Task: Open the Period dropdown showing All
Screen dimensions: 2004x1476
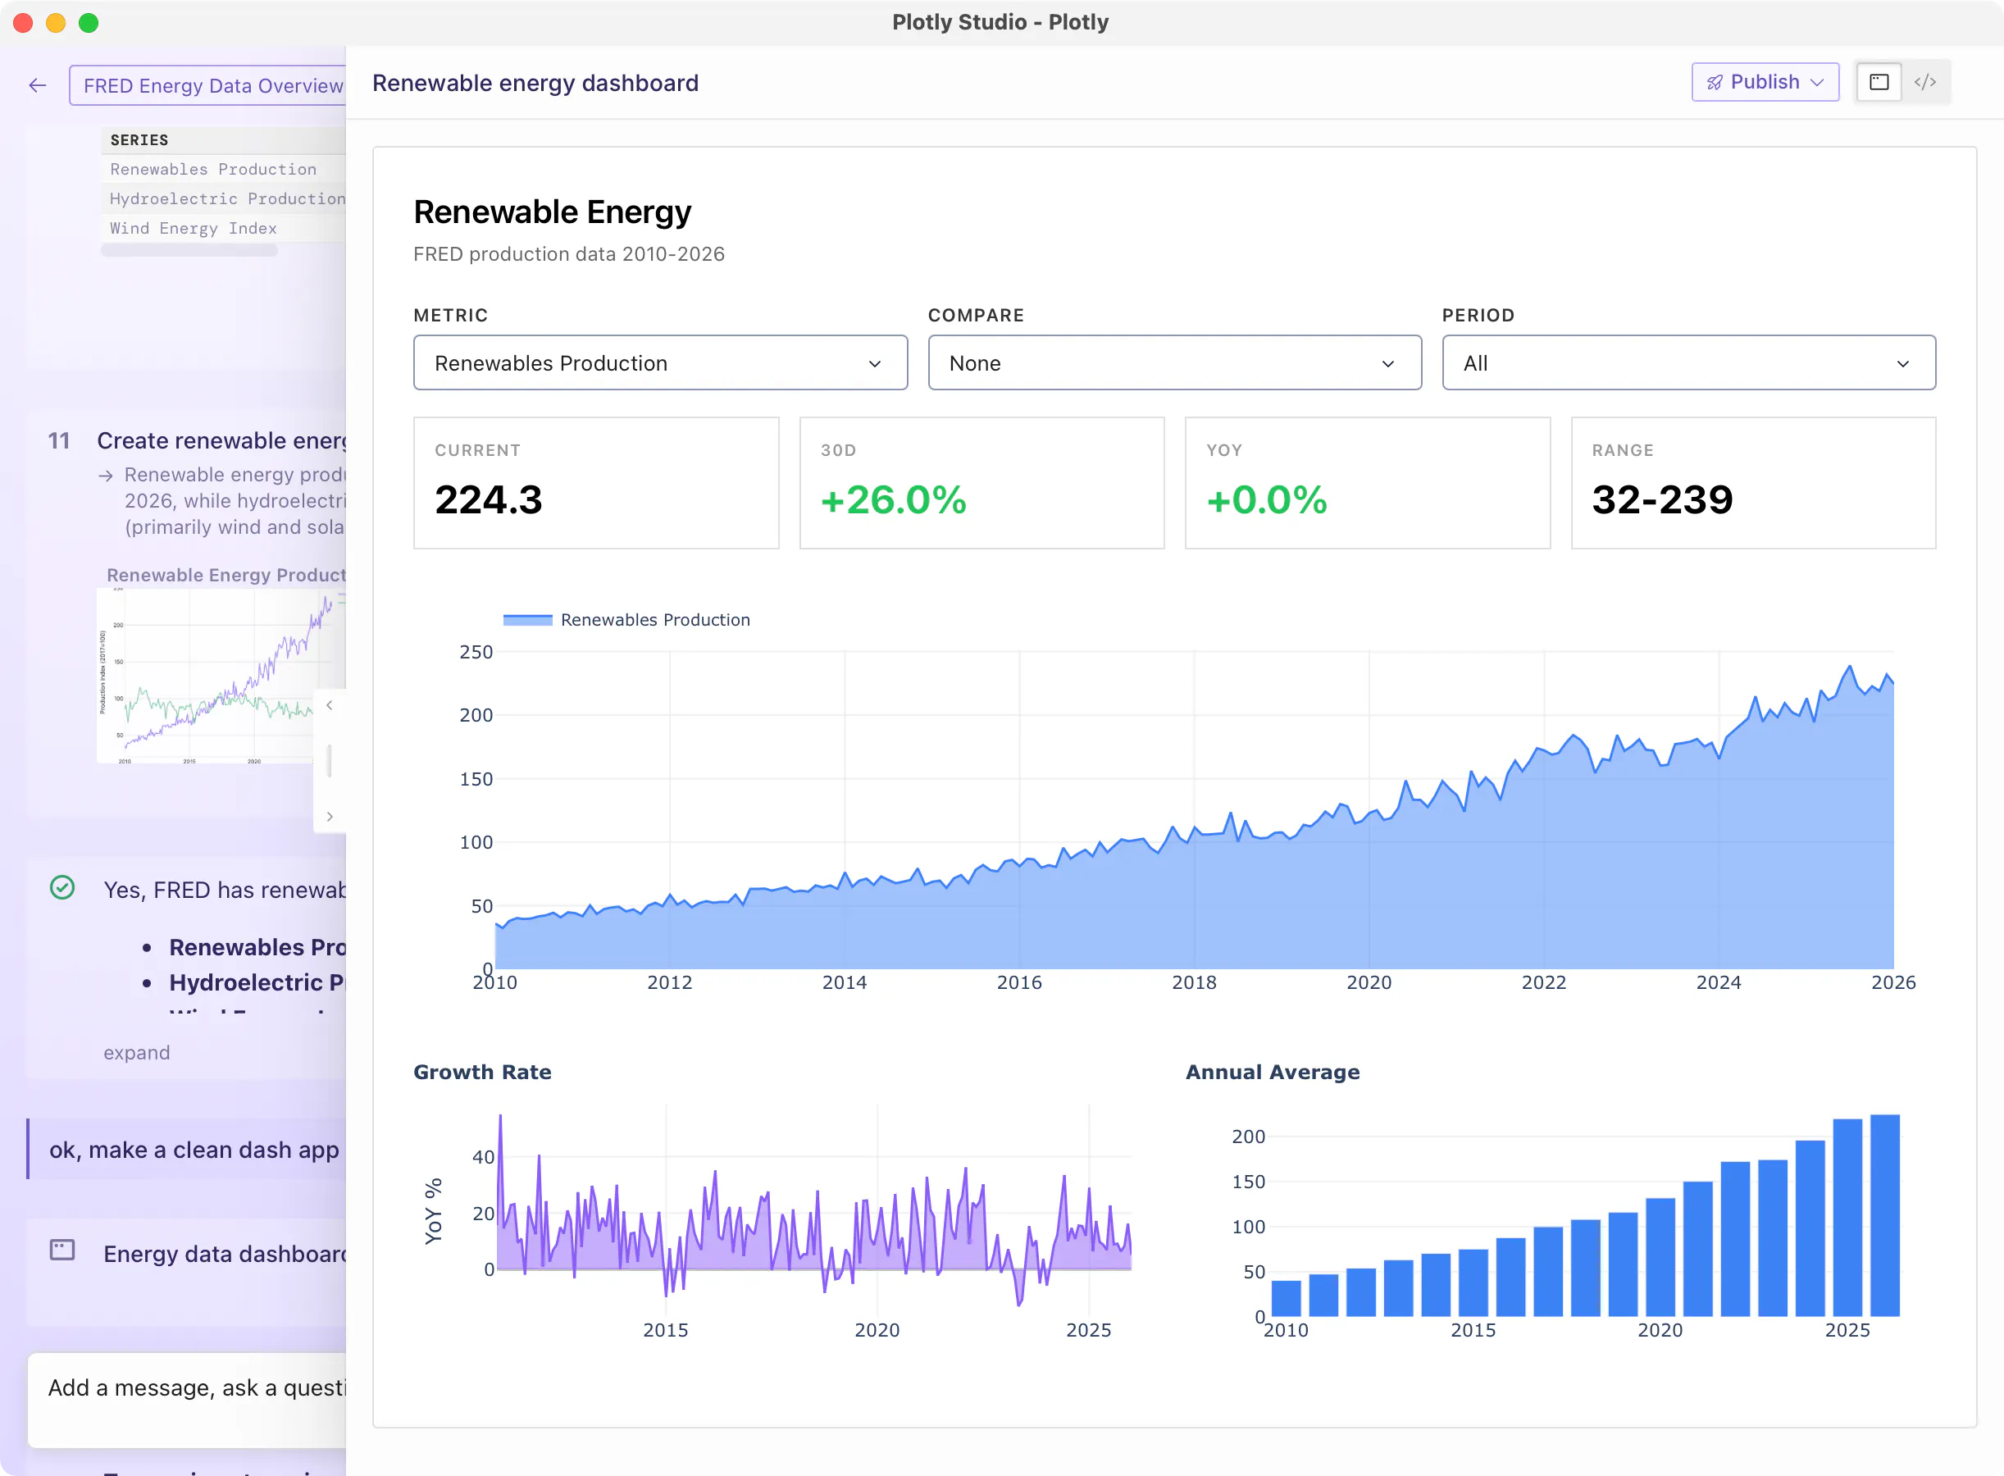Action: (x=1688, y=362)
